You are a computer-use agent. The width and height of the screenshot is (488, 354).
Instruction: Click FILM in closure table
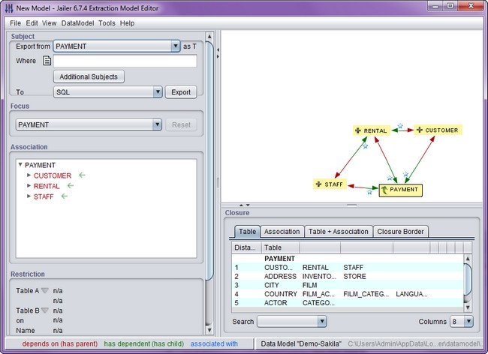point(309,285)
